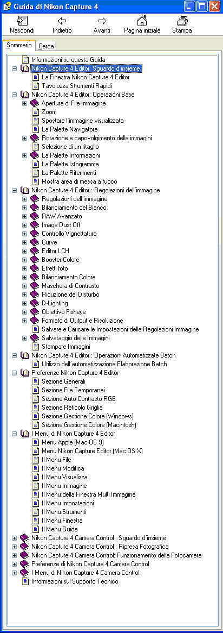Image resolution: width=223 pixels, height=633 pixels.
Task: Expand the Bilanciamento del Bianco node
Action: pos(24,208)
